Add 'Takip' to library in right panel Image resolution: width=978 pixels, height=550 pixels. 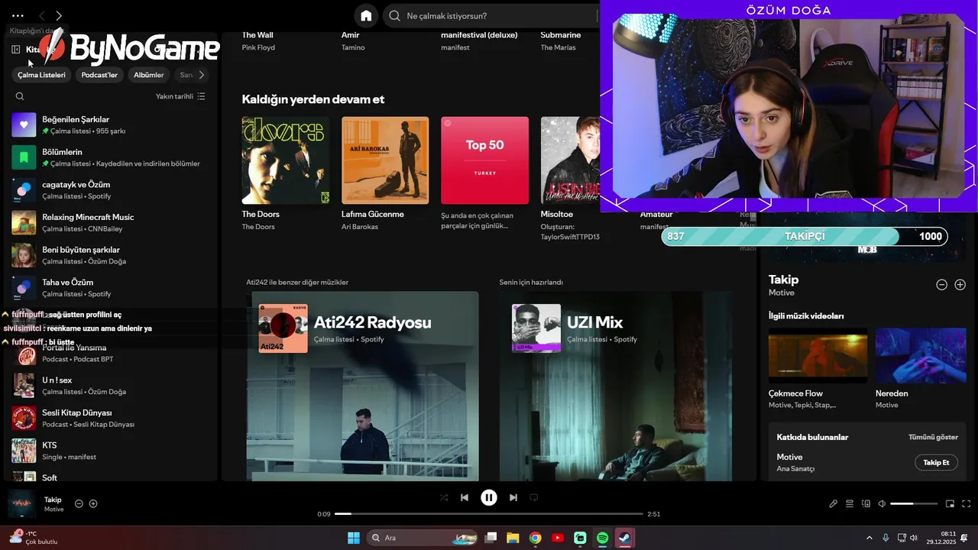point(960,285)
